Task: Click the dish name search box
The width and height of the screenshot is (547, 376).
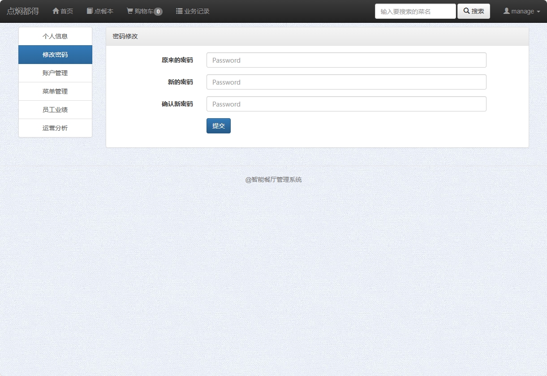Action: point(415,11)
